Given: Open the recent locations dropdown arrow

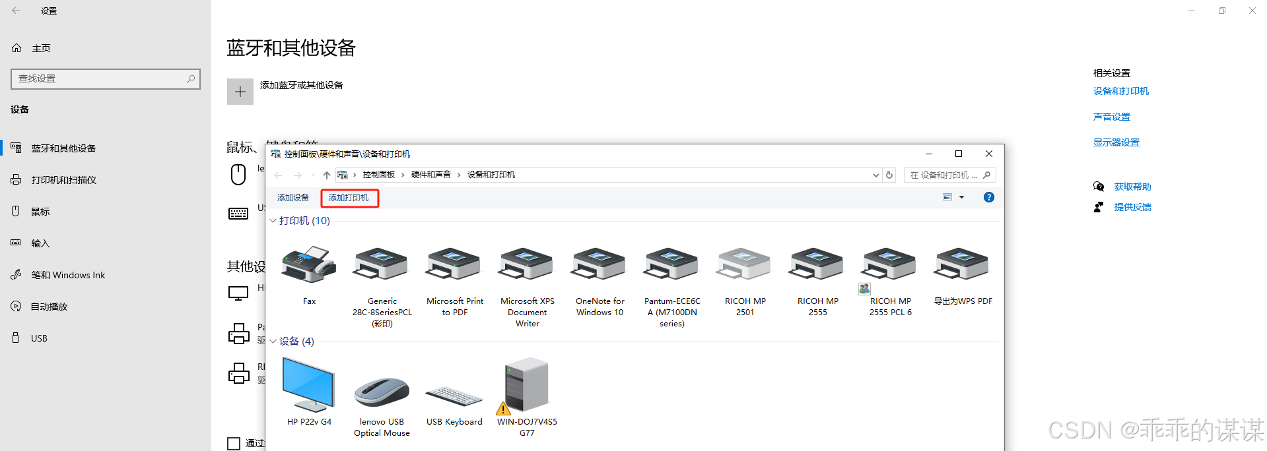Looking at the screenshot, I should pos(313,175).
